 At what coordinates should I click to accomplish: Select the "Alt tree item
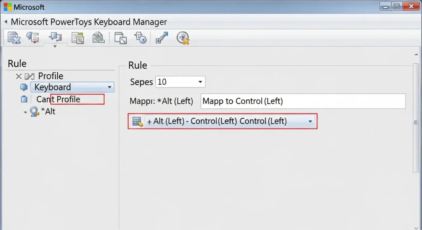pos(48,112)
